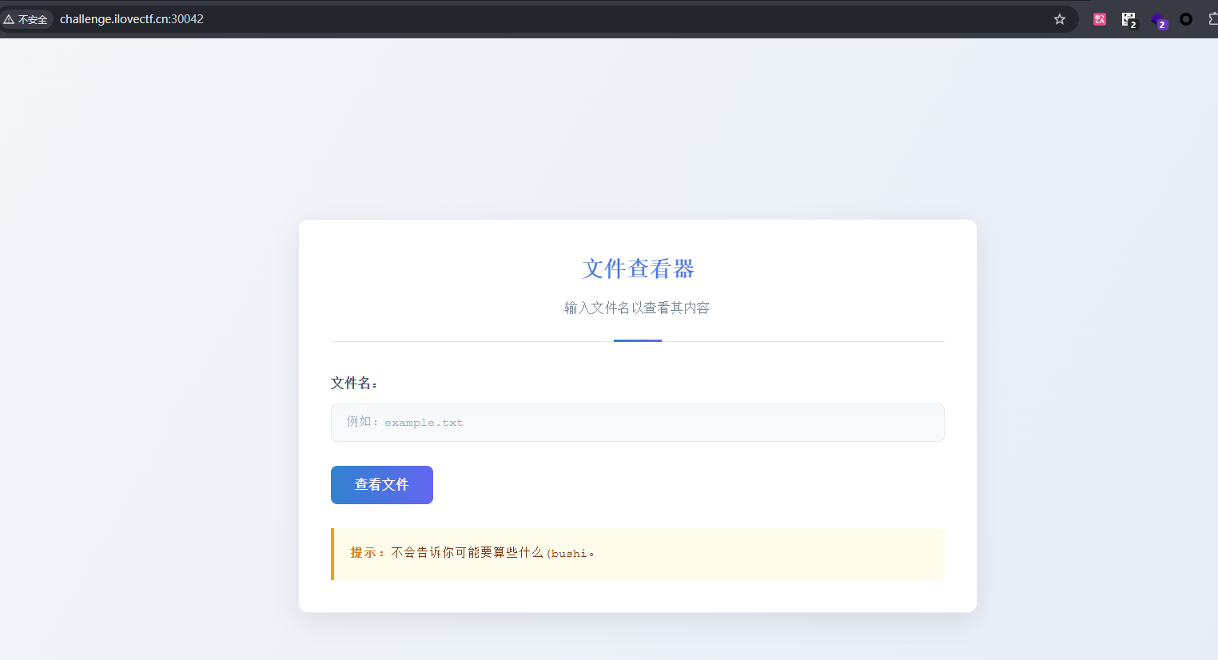Click the black circle extension icon
1218x660 pixels.
pyautogui.click(x=1186, y=19)
